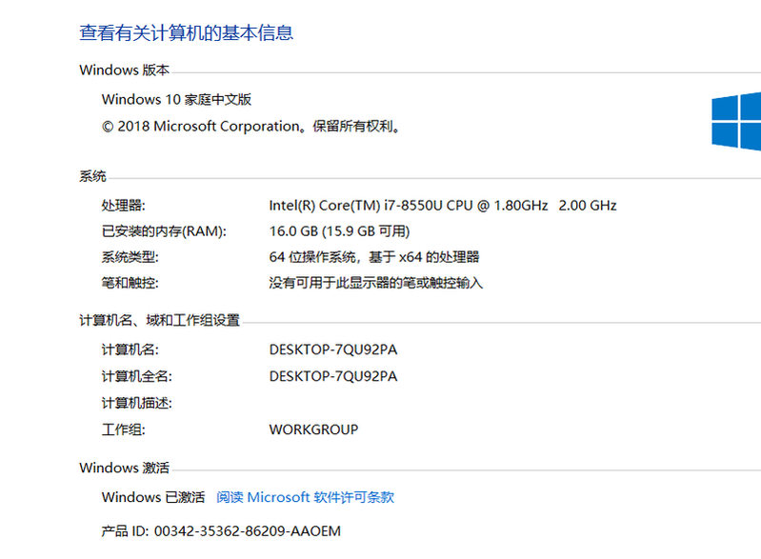Click the 笔和触控 label
The image size is (761, 559).
[130, 283]
